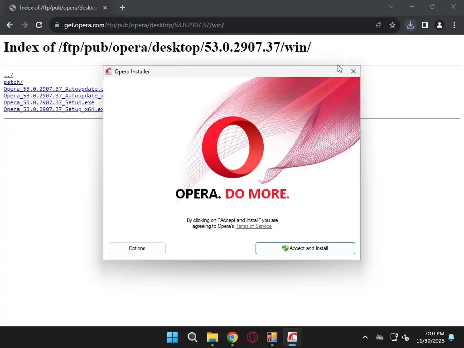This screenshot has height=348, width=464.
Task: Close the Opera Installer dialog
Action: pos(353,71)
